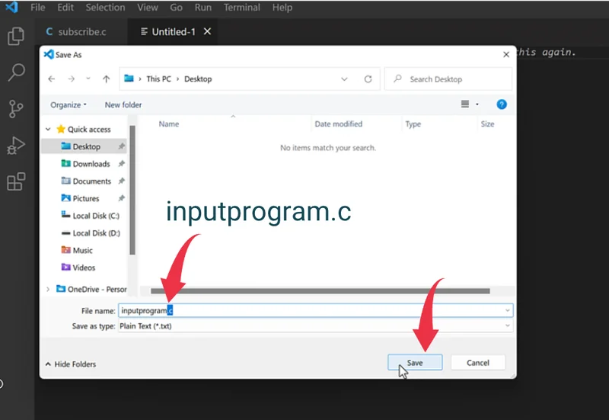The height and width of the screenshot is (420, 609).
Task: Open the Organize dropdown menu
Action: tap(69, 104)
